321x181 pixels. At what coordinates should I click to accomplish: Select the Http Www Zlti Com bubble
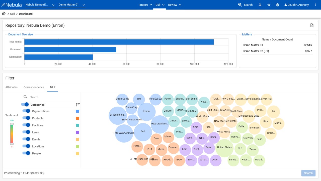click(124, 133)
